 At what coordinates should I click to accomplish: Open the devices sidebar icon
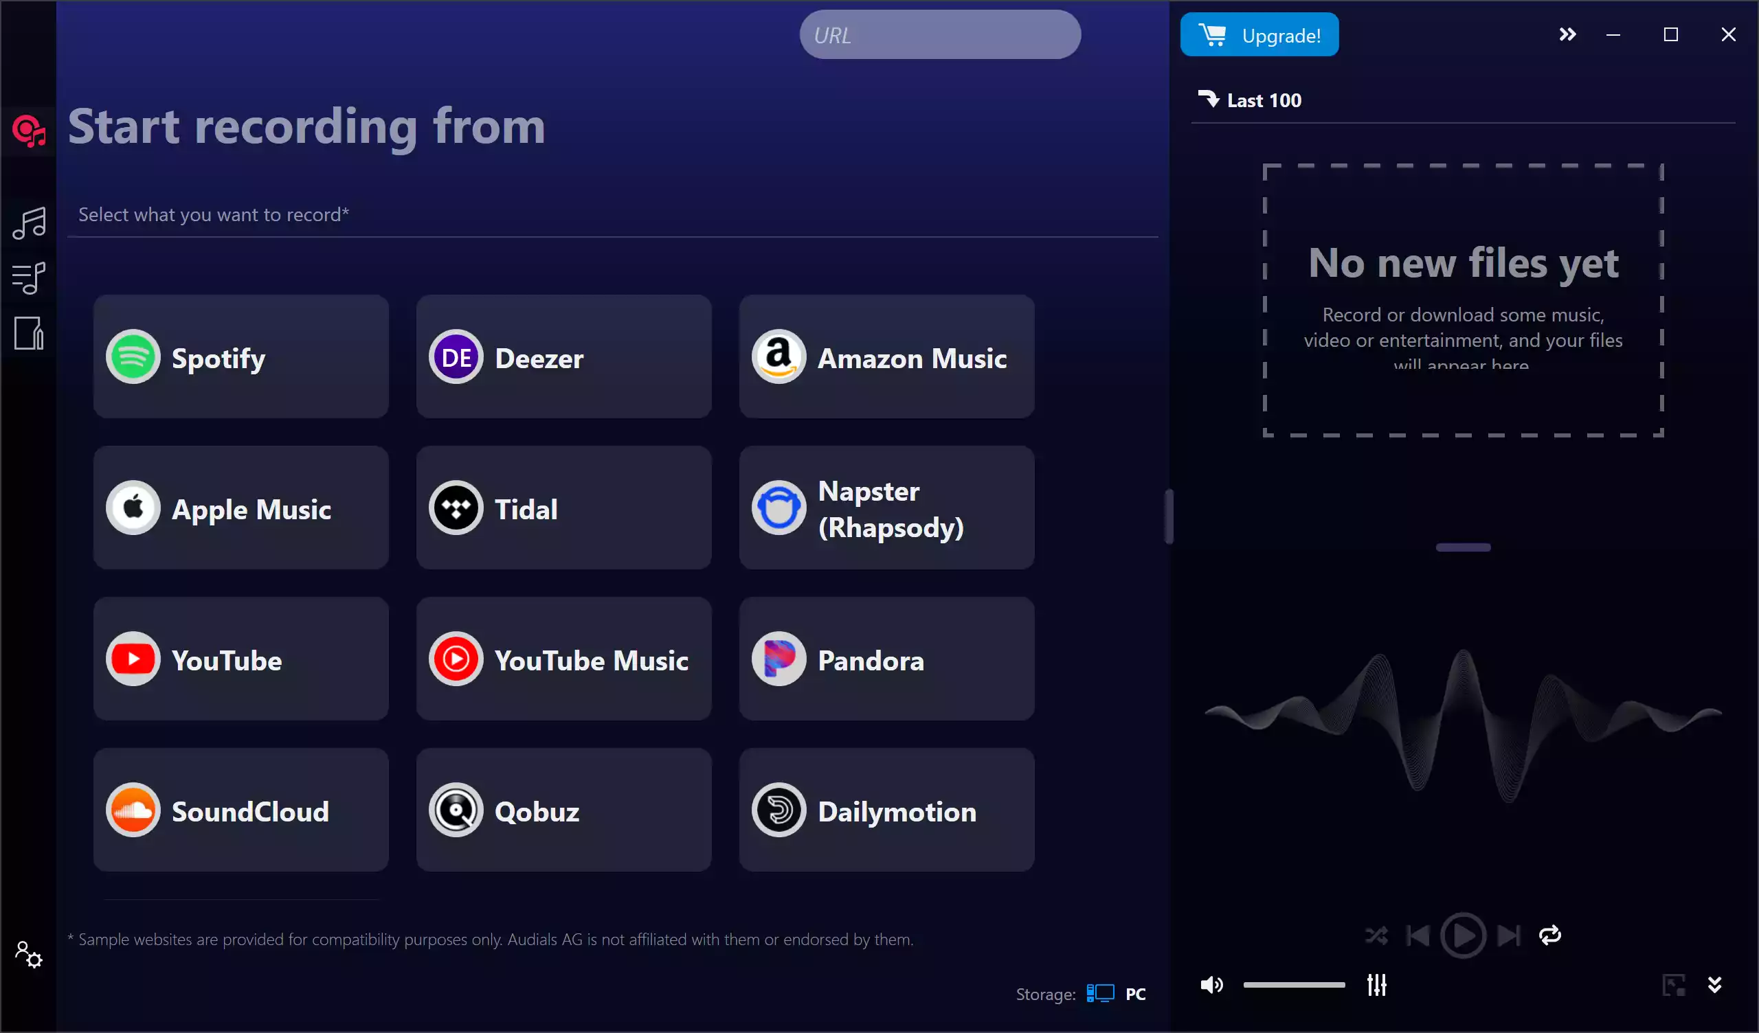click(29, 334)
